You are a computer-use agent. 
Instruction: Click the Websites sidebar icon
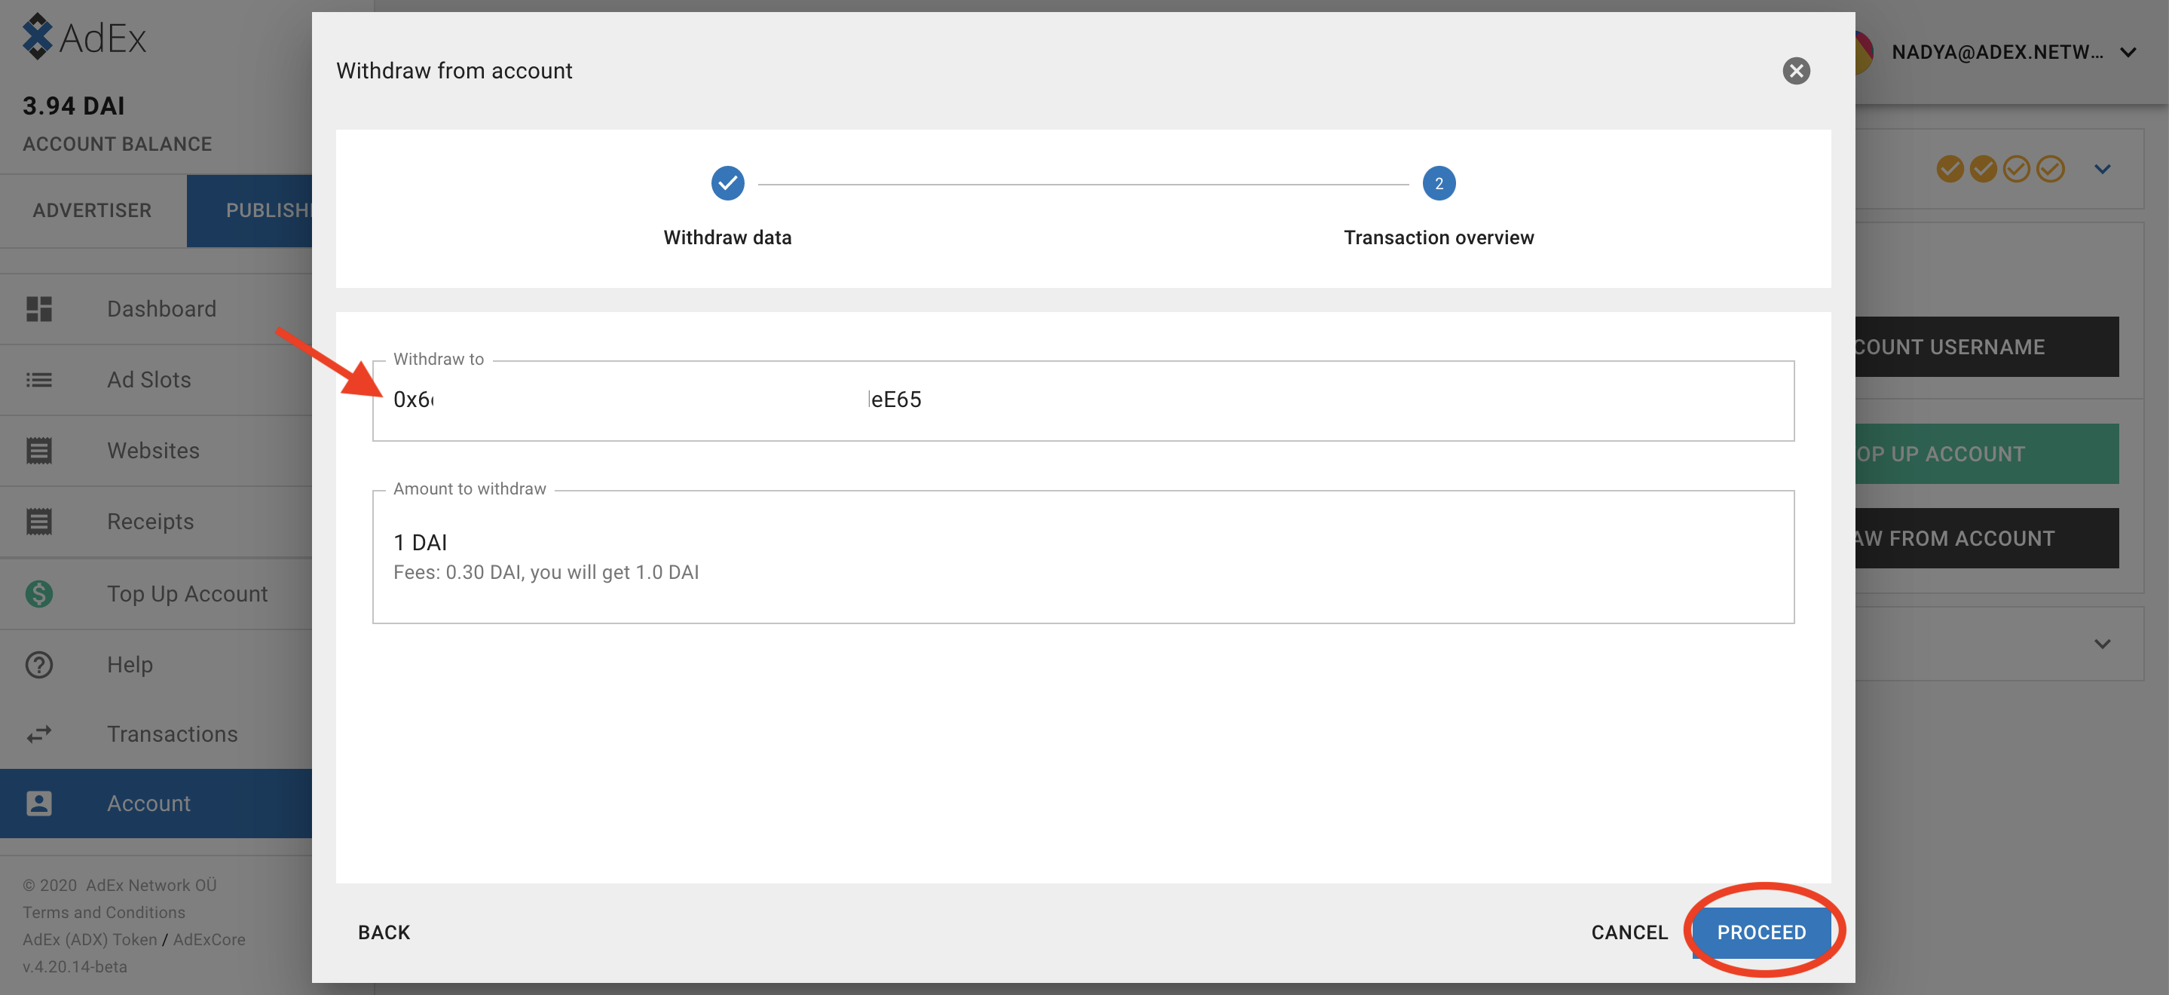tap(38, 451)
